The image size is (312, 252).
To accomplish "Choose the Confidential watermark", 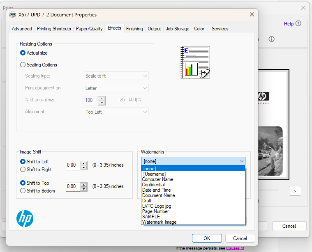I will [x=193, y=185].
